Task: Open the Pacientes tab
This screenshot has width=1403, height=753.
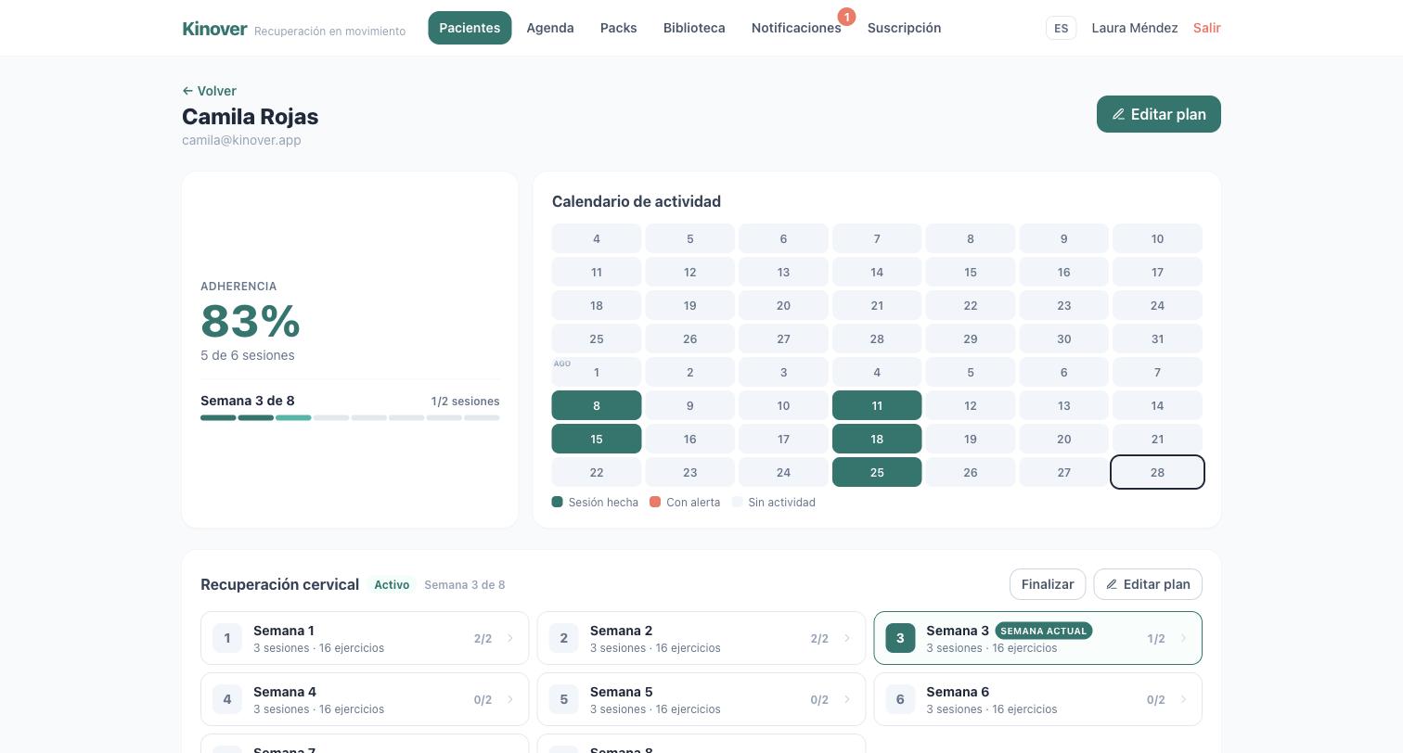Action: [470, 28]
